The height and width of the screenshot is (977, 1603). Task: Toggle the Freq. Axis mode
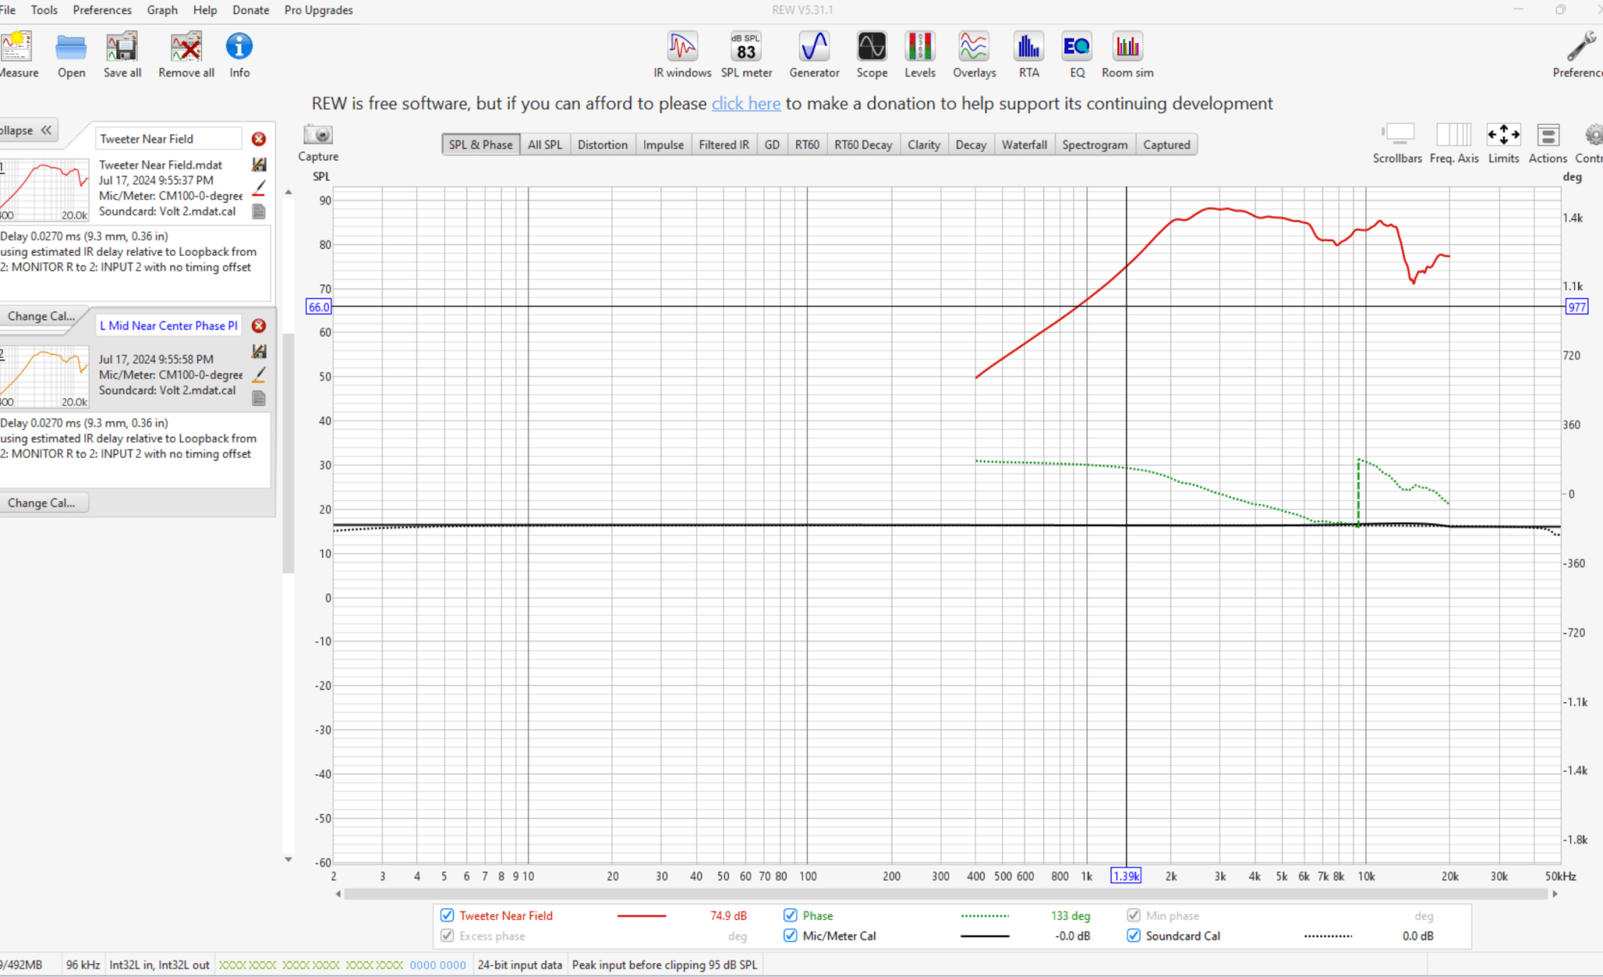pos(1454,142)
